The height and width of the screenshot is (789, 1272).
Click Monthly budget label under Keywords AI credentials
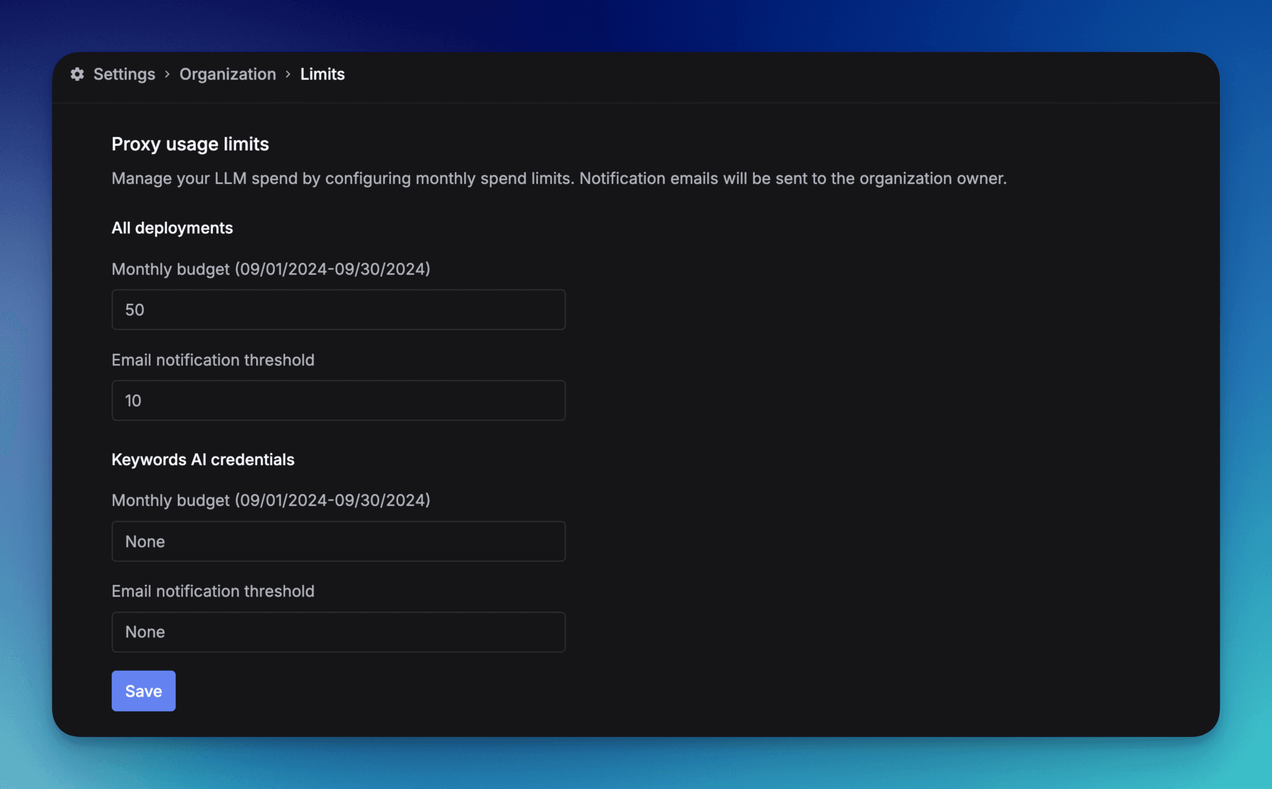point(271,500)
